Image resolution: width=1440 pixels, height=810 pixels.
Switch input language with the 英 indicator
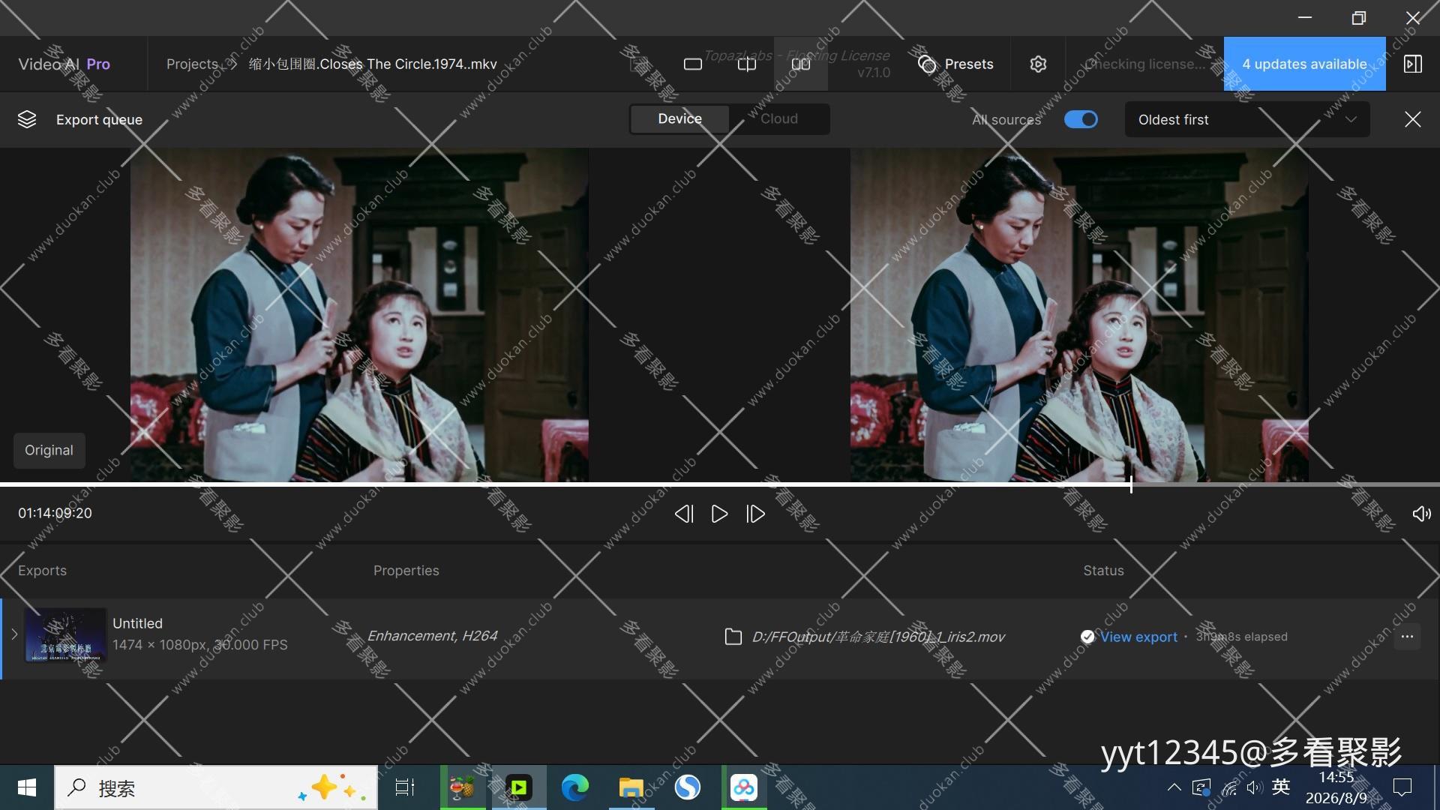pos(1281,787)
